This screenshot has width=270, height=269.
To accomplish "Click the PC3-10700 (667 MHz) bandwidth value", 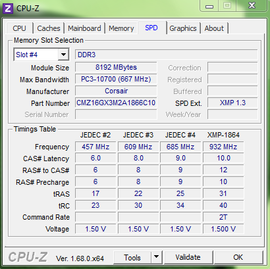I will [x=116, y=79].
